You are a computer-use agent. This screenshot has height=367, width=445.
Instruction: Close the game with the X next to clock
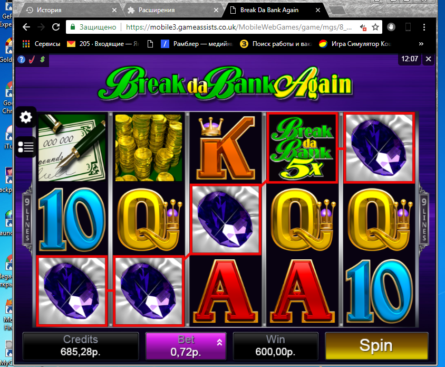(x=428, y=59)
